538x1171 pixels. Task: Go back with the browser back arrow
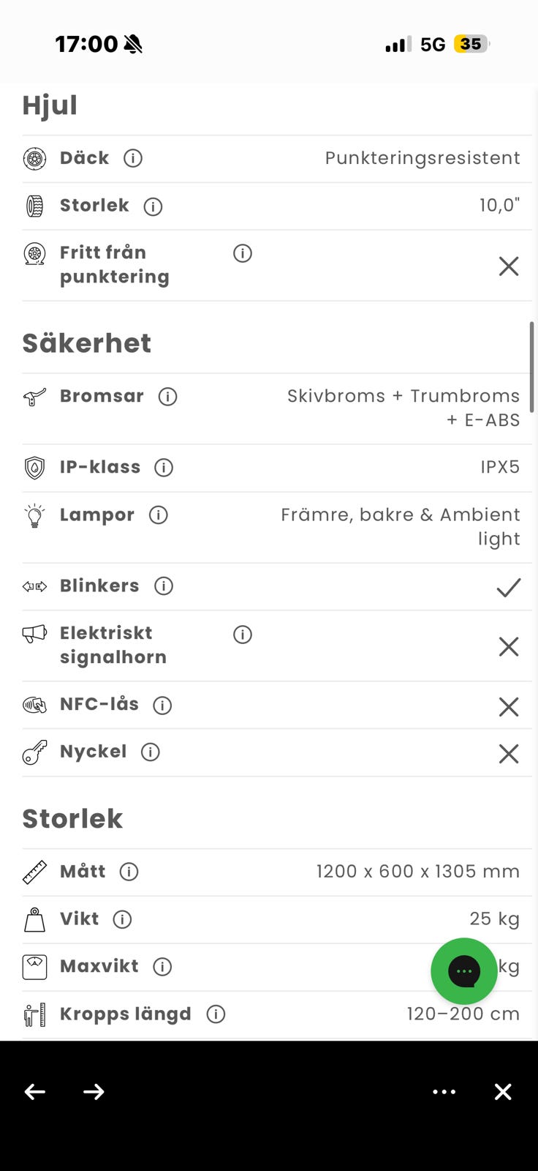(x=35, y=1092)
